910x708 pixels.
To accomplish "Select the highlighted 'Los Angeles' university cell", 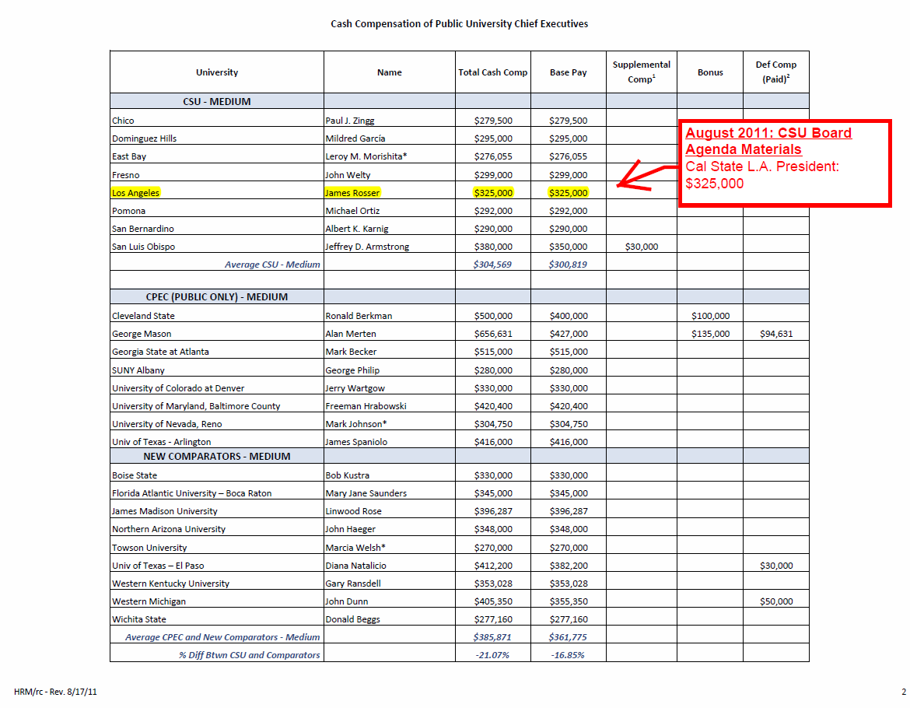I will point(136,193).
